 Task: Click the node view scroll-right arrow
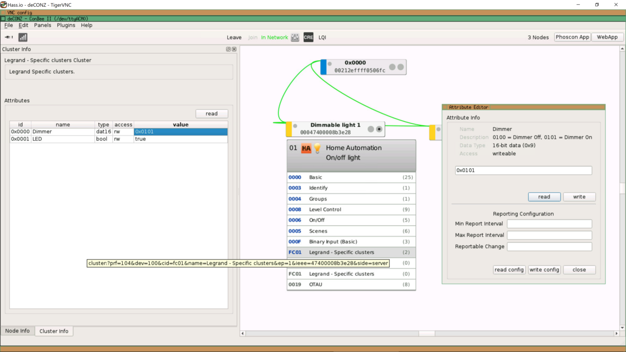click(x=617, y=333)
